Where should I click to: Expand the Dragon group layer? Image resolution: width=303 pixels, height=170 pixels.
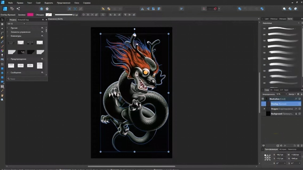point(264,109)
